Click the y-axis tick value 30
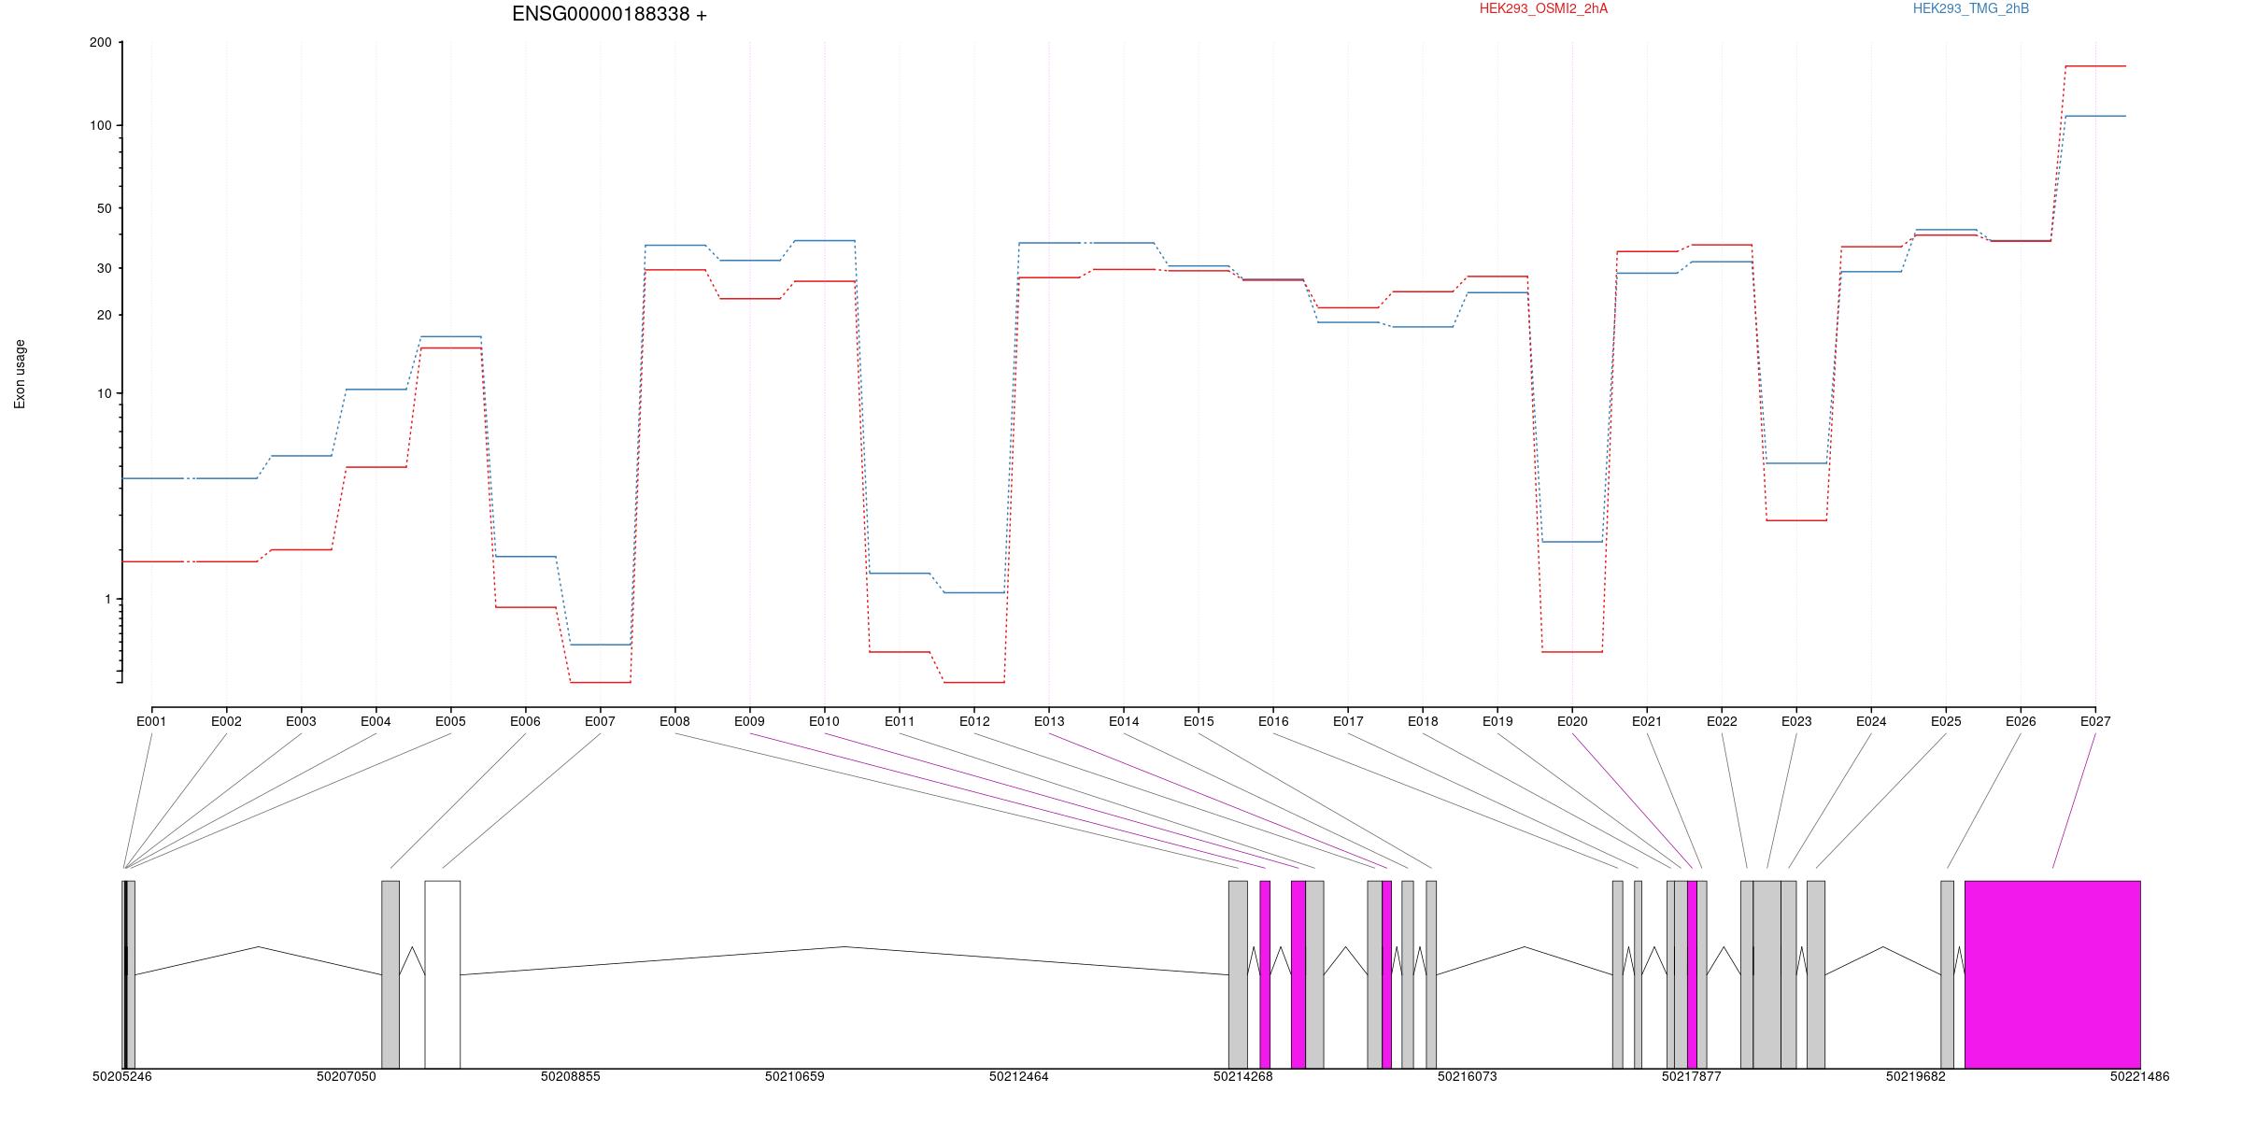 click(105, 268)
